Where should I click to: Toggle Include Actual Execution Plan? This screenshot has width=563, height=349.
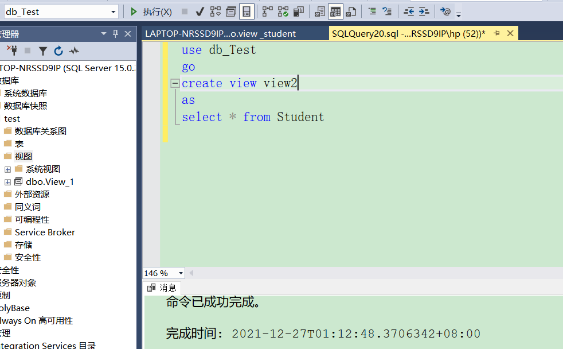click(268, 12)
